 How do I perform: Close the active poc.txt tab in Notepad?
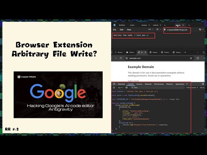tap(183, 25)
